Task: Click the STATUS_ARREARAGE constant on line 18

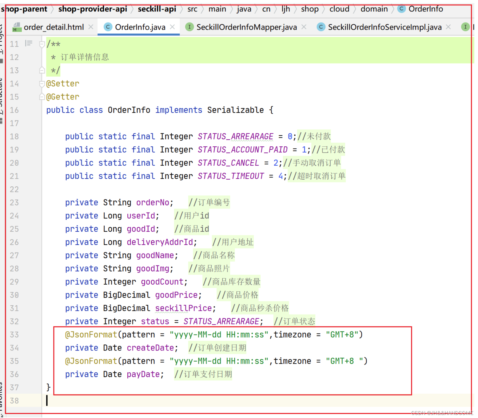Action: tap(236, 136)
